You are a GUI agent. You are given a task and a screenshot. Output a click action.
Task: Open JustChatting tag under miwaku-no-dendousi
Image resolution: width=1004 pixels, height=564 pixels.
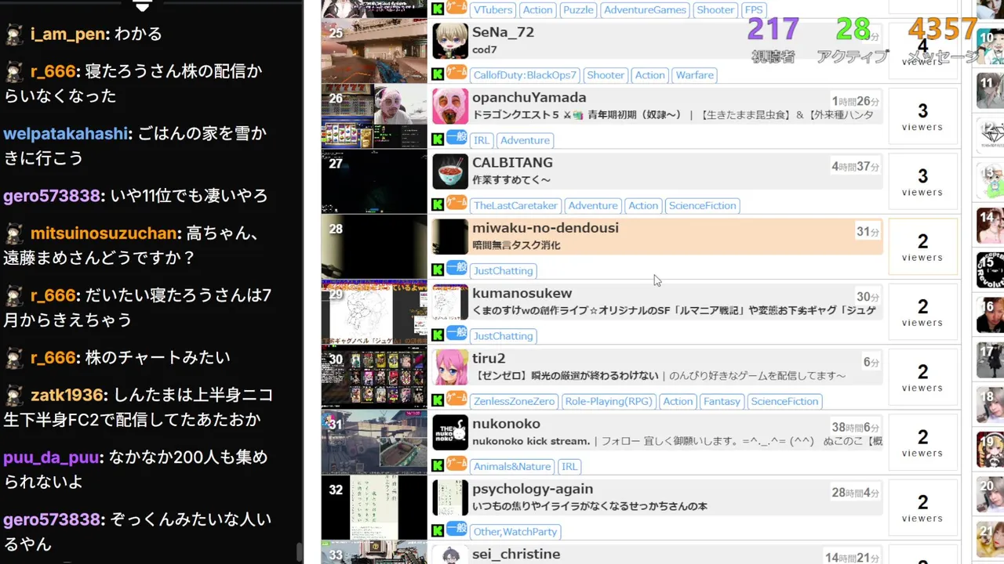click(x=503, y=270)
